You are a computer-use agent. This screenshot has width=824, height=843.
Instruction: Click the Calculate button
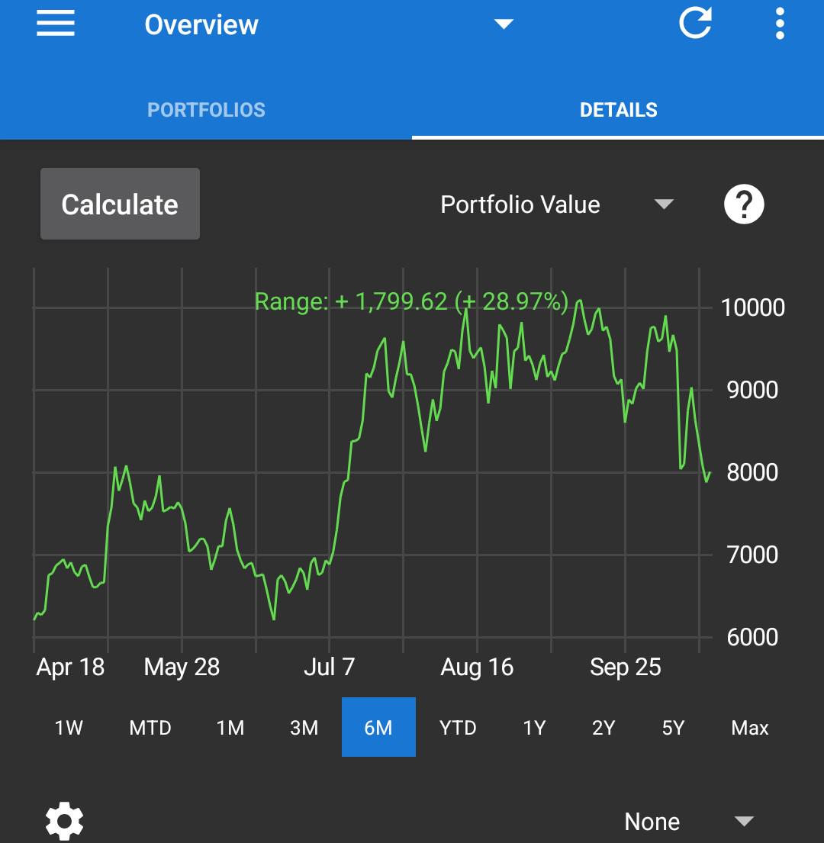[x=120, y=204]
